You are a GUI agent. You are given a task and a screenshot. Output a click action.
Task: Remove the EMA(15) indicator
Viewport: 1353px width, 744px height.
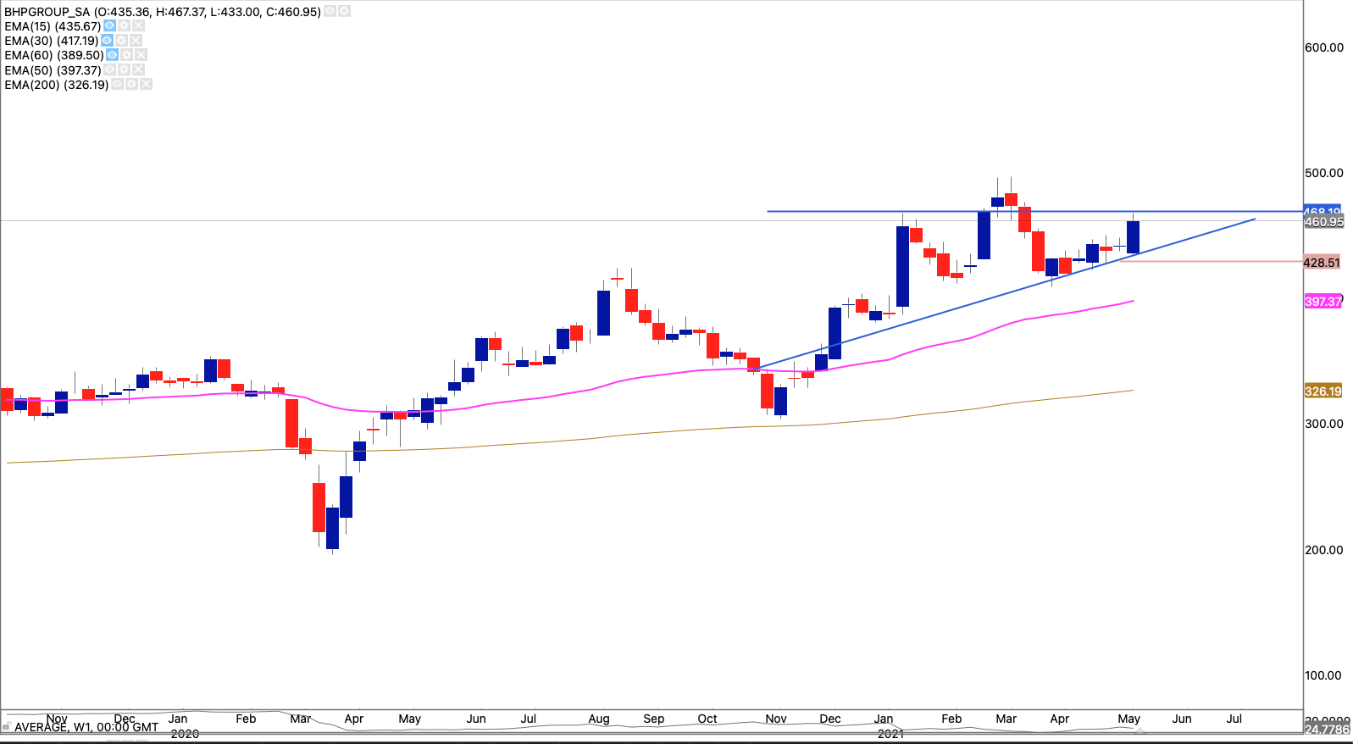point(138,26)
